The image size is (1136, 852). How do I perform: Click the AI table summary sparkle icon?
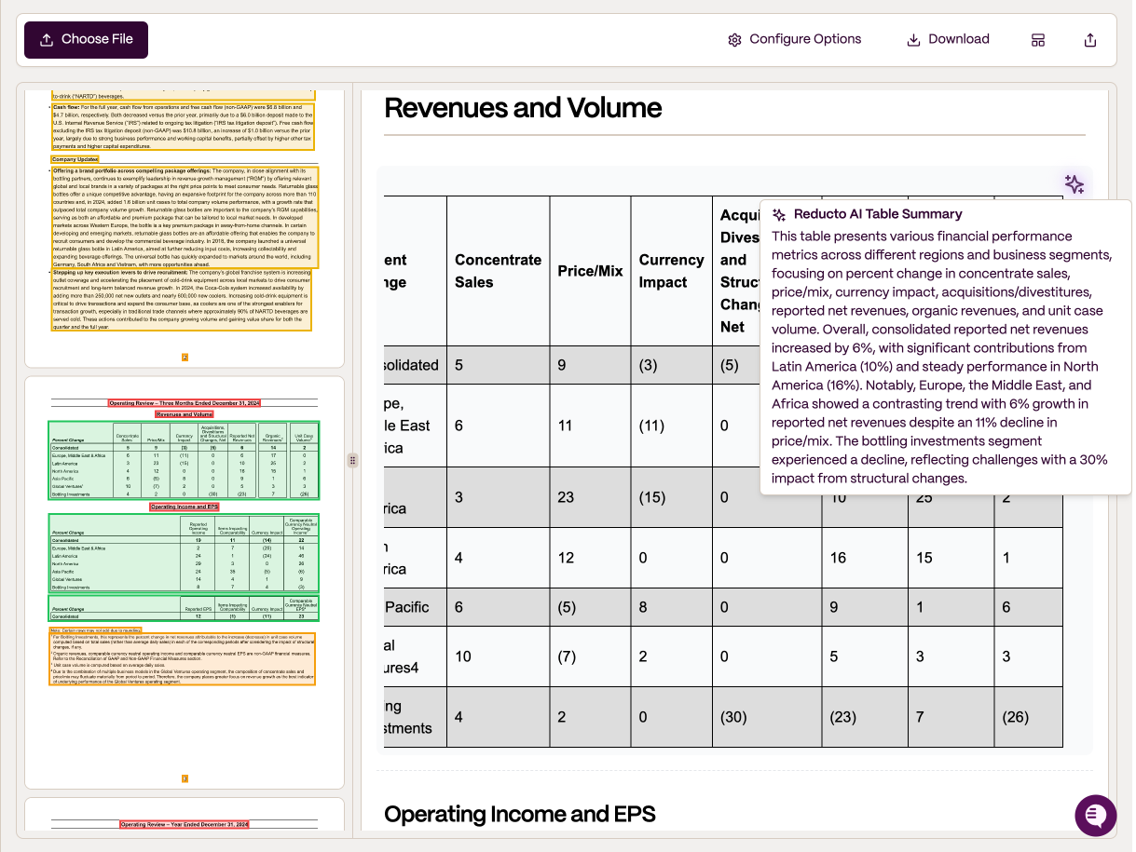[1074, 184]
